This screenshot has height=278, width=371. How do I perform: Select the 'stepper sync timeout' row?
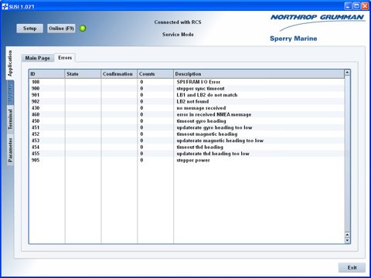point(186,89)
